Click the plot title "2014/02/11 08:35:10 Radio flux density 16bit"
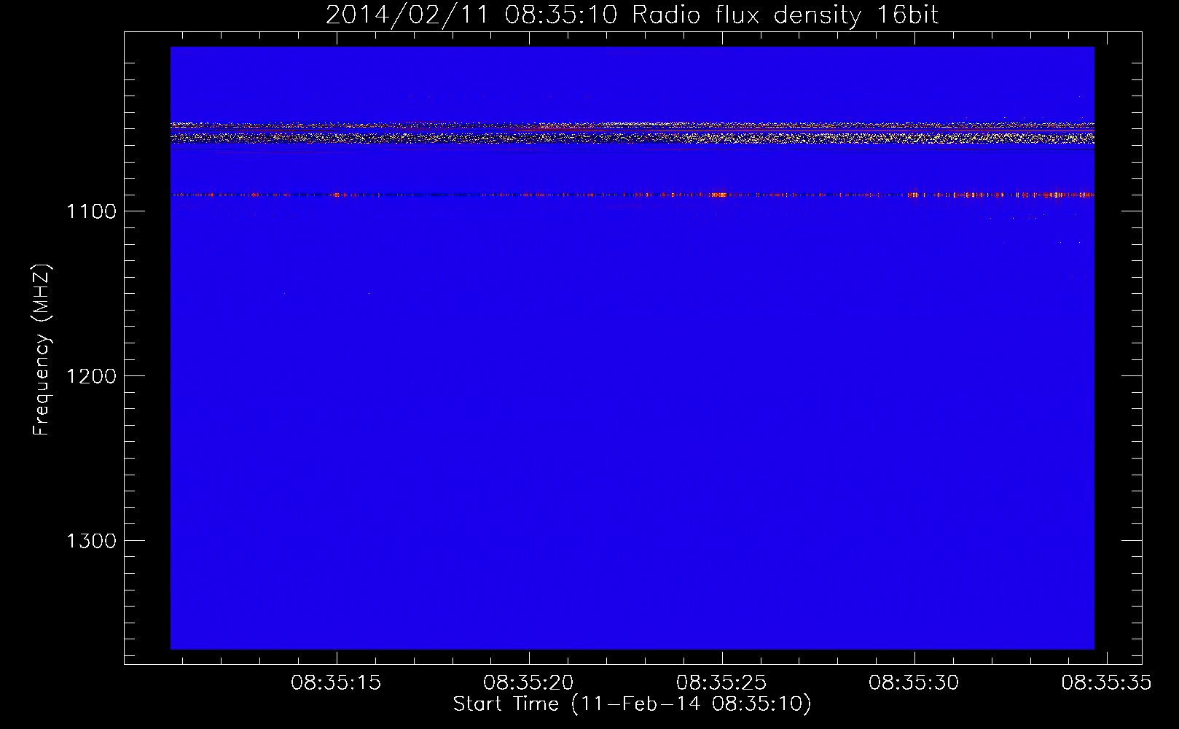The image size is (1179, 729). tap(632, 15)
